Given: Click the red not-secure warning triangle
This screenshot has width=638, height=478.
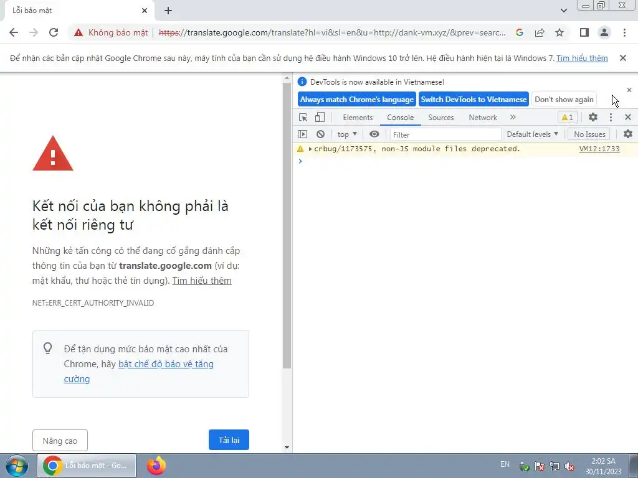Looking at the screenshot, I should (79, 32).
